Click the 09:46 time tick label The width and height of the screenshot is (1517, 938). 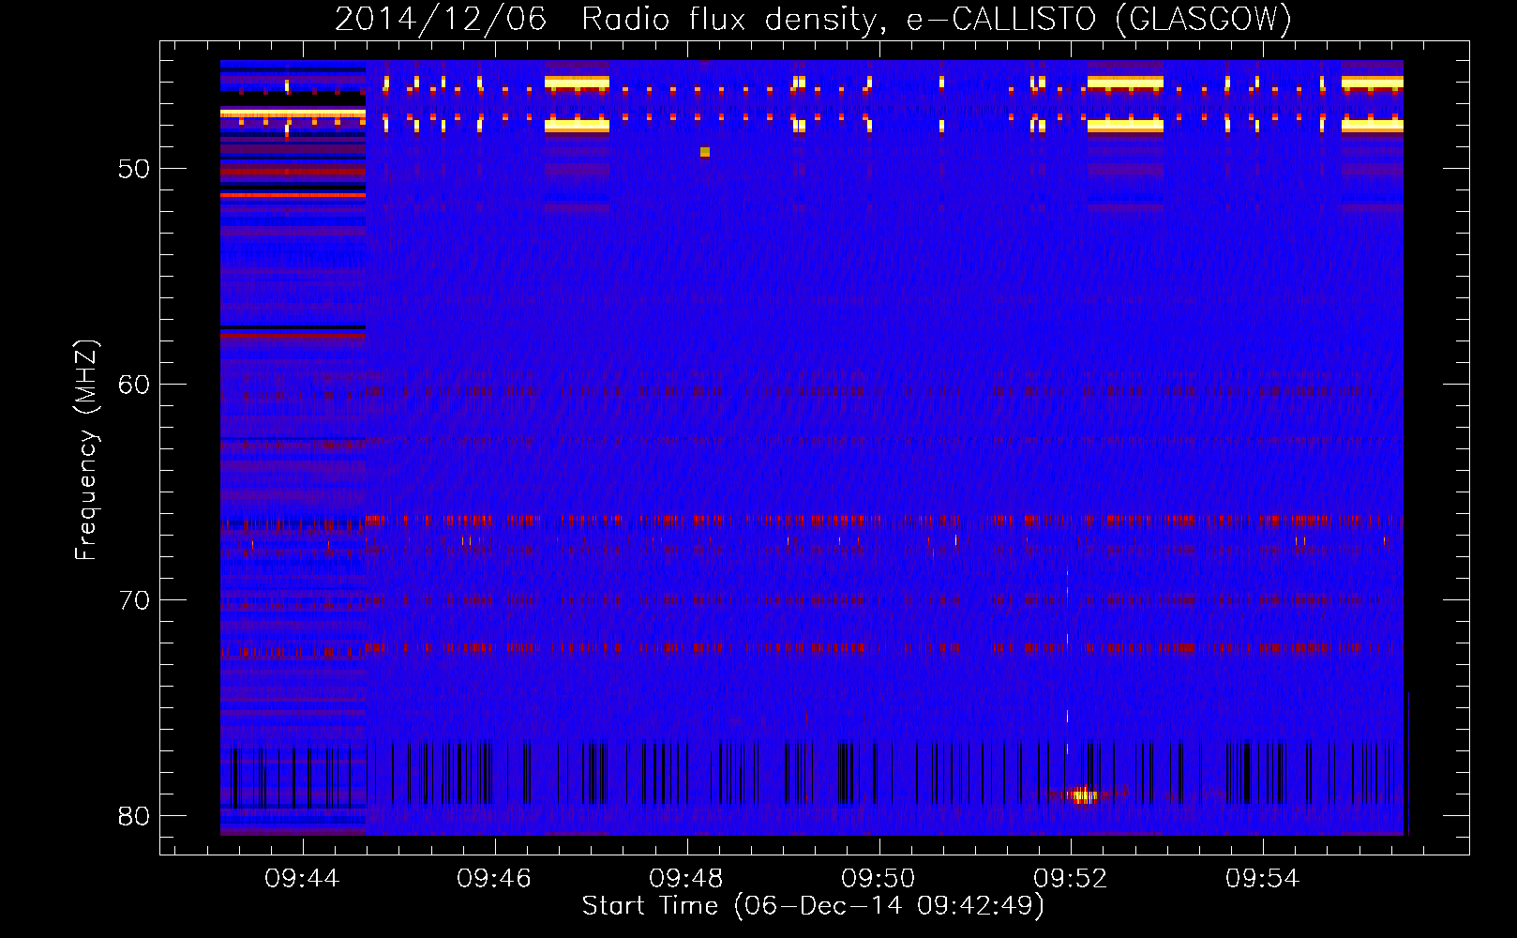pos(494,879)
